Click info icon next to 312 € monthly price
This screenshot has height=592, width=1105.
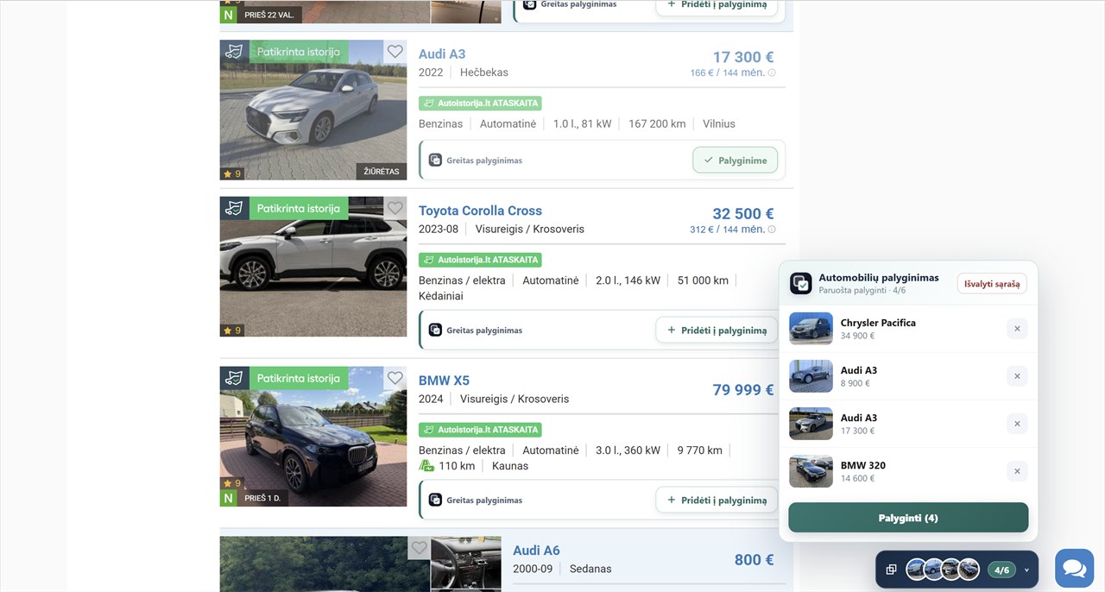pos(772,230)
